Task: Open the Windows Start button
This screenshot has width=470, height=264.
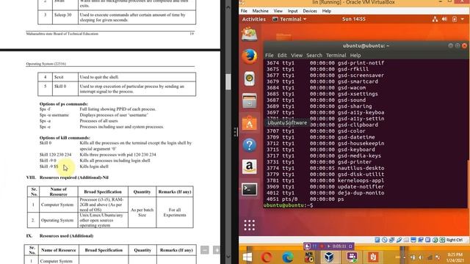Action: click(x=247, y=257)
